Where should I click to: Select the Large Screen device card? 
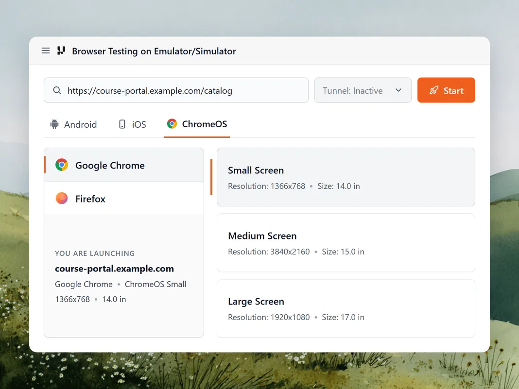[346, 308]
